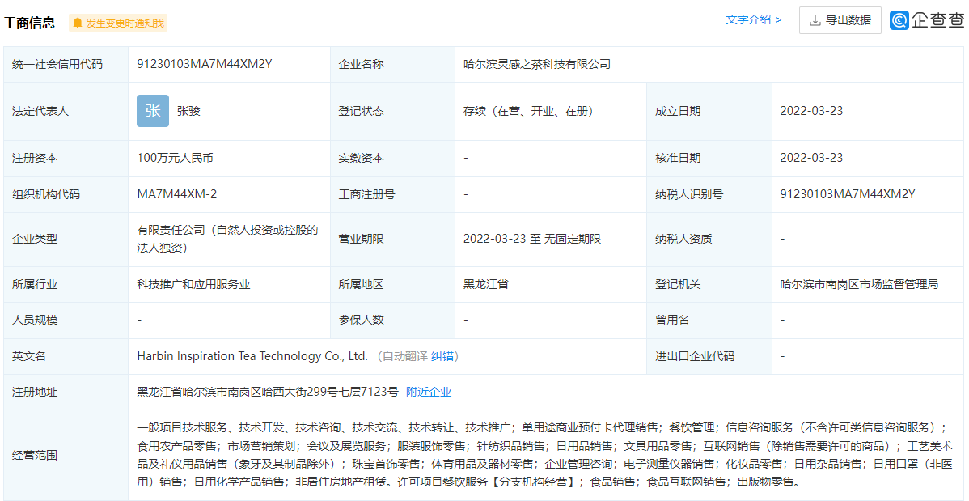Click the 导出数据 export button

[840, 20]
